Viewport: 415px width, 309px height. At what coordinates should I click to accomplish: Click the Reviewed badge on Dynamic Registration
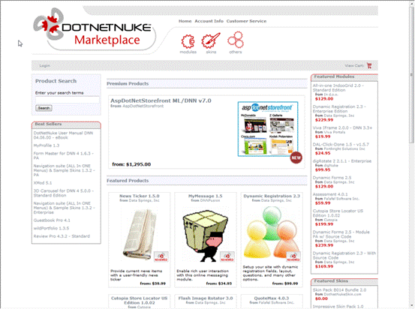(x=293, y=256)
